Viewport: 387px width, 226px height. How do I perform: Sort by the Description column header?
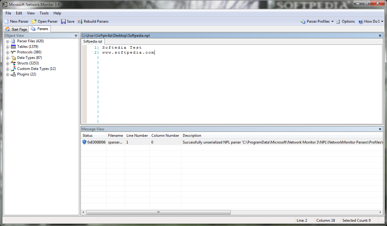tap(282, 135)
